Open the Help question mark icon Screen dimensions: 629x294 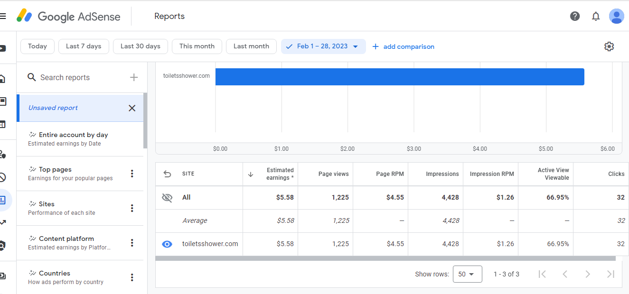tap(575, 16)
